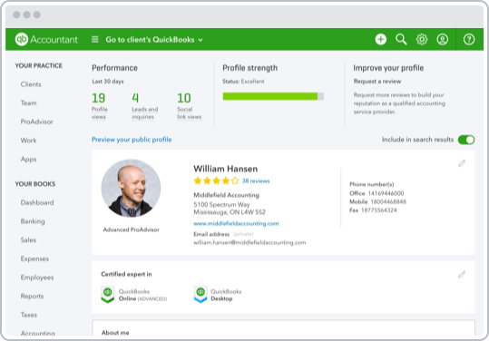The width and height of the screenshot is (489, 341).
Task: Go to Dashboard under Your Books
Action: coord(37,202)
